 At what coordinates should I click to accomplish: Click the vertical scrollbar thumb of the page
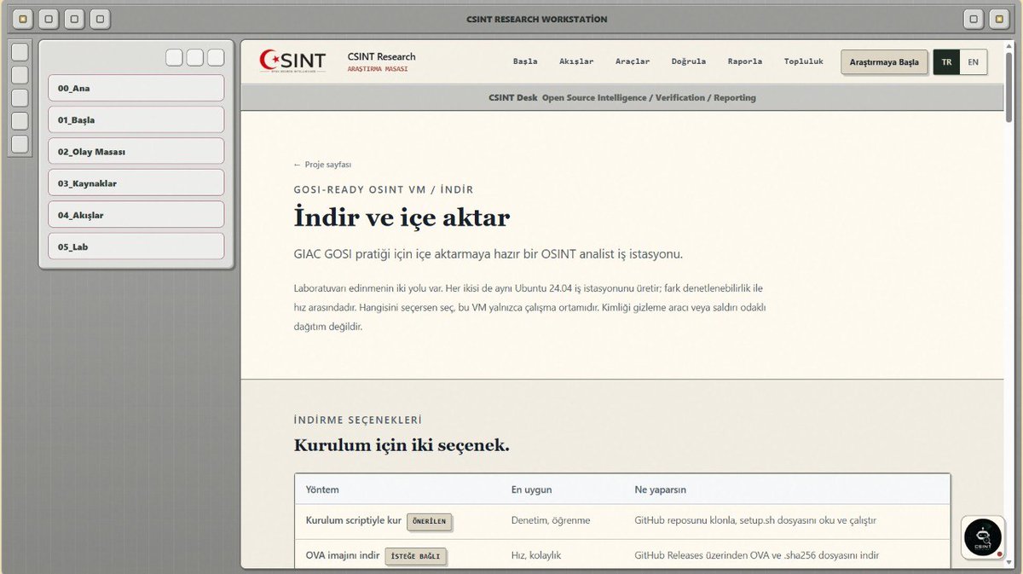(1010, 88)
